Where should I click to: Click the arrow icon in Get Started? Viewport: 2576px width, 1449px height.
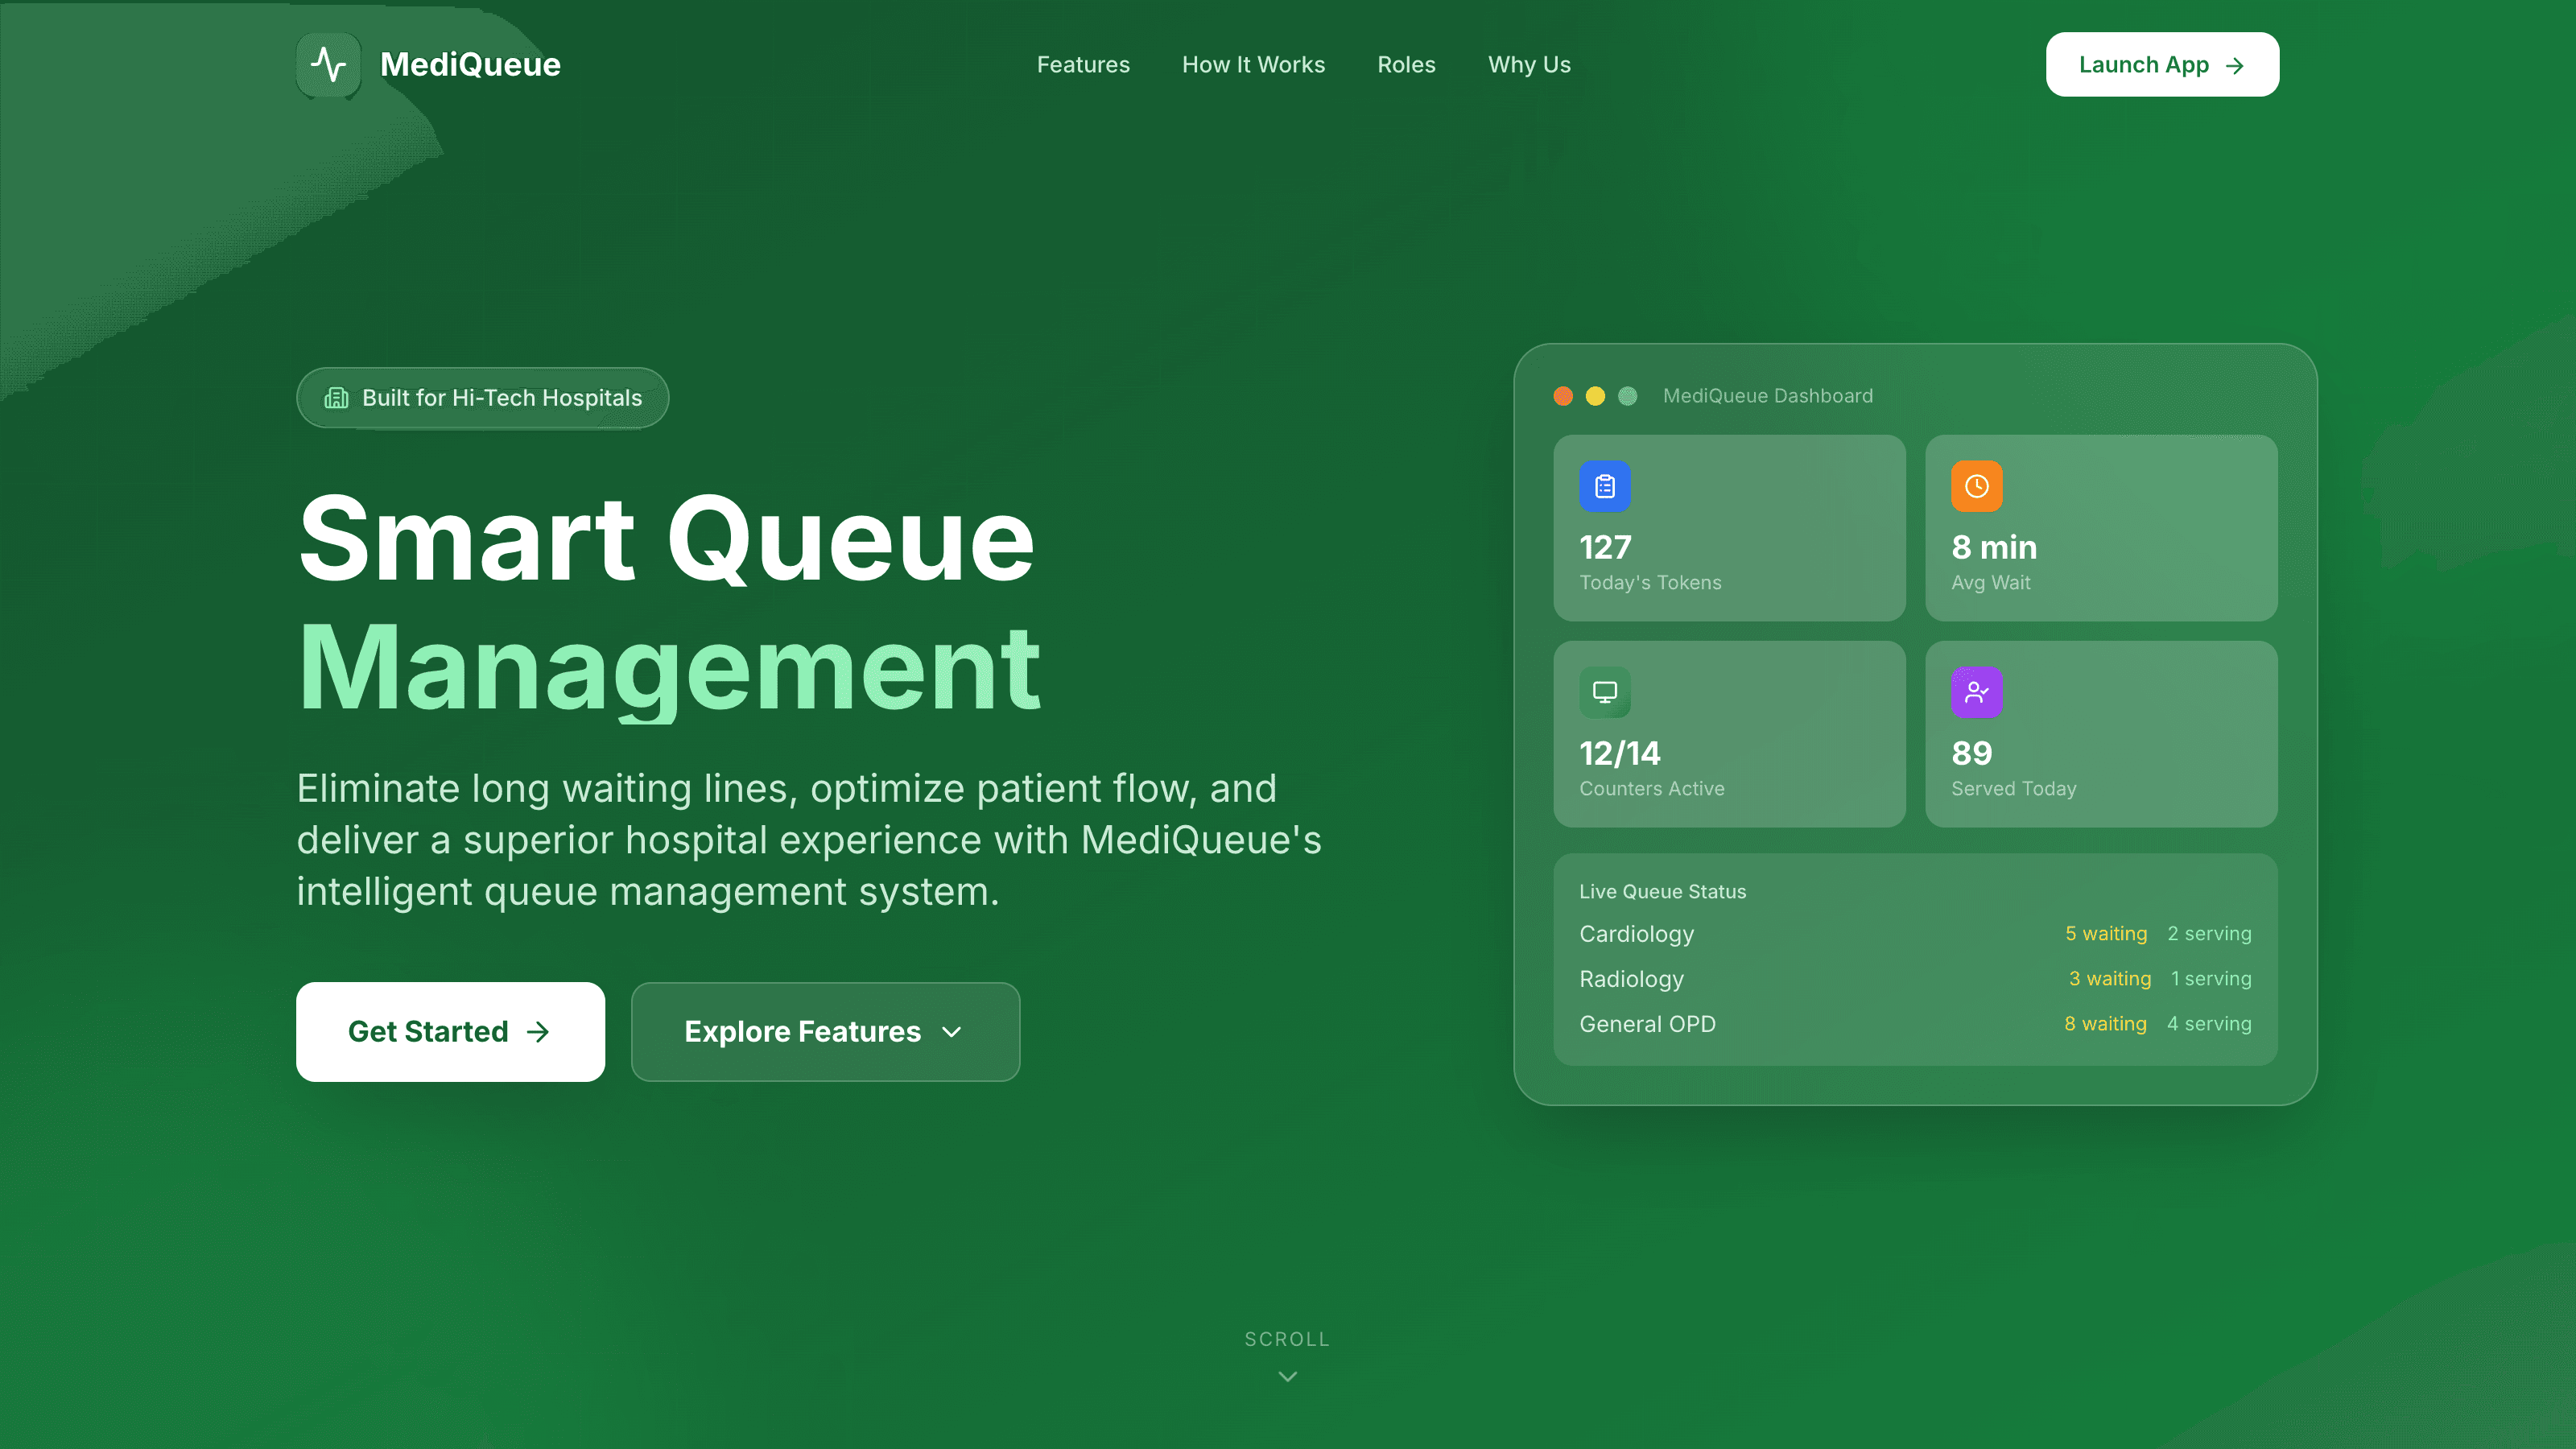click(x=538, y=1032)
